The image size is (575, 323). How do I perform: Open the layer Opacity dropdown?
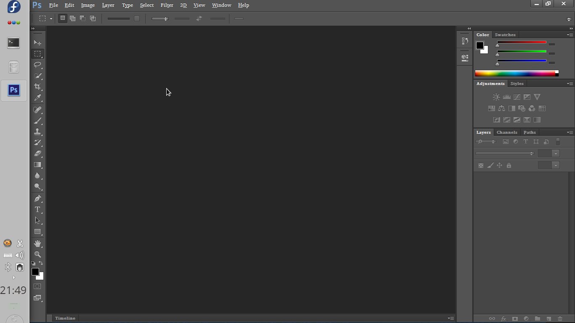(556, 154)
